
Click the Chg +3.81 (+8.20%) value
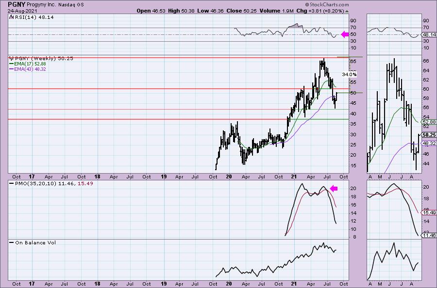coord(320,11)
